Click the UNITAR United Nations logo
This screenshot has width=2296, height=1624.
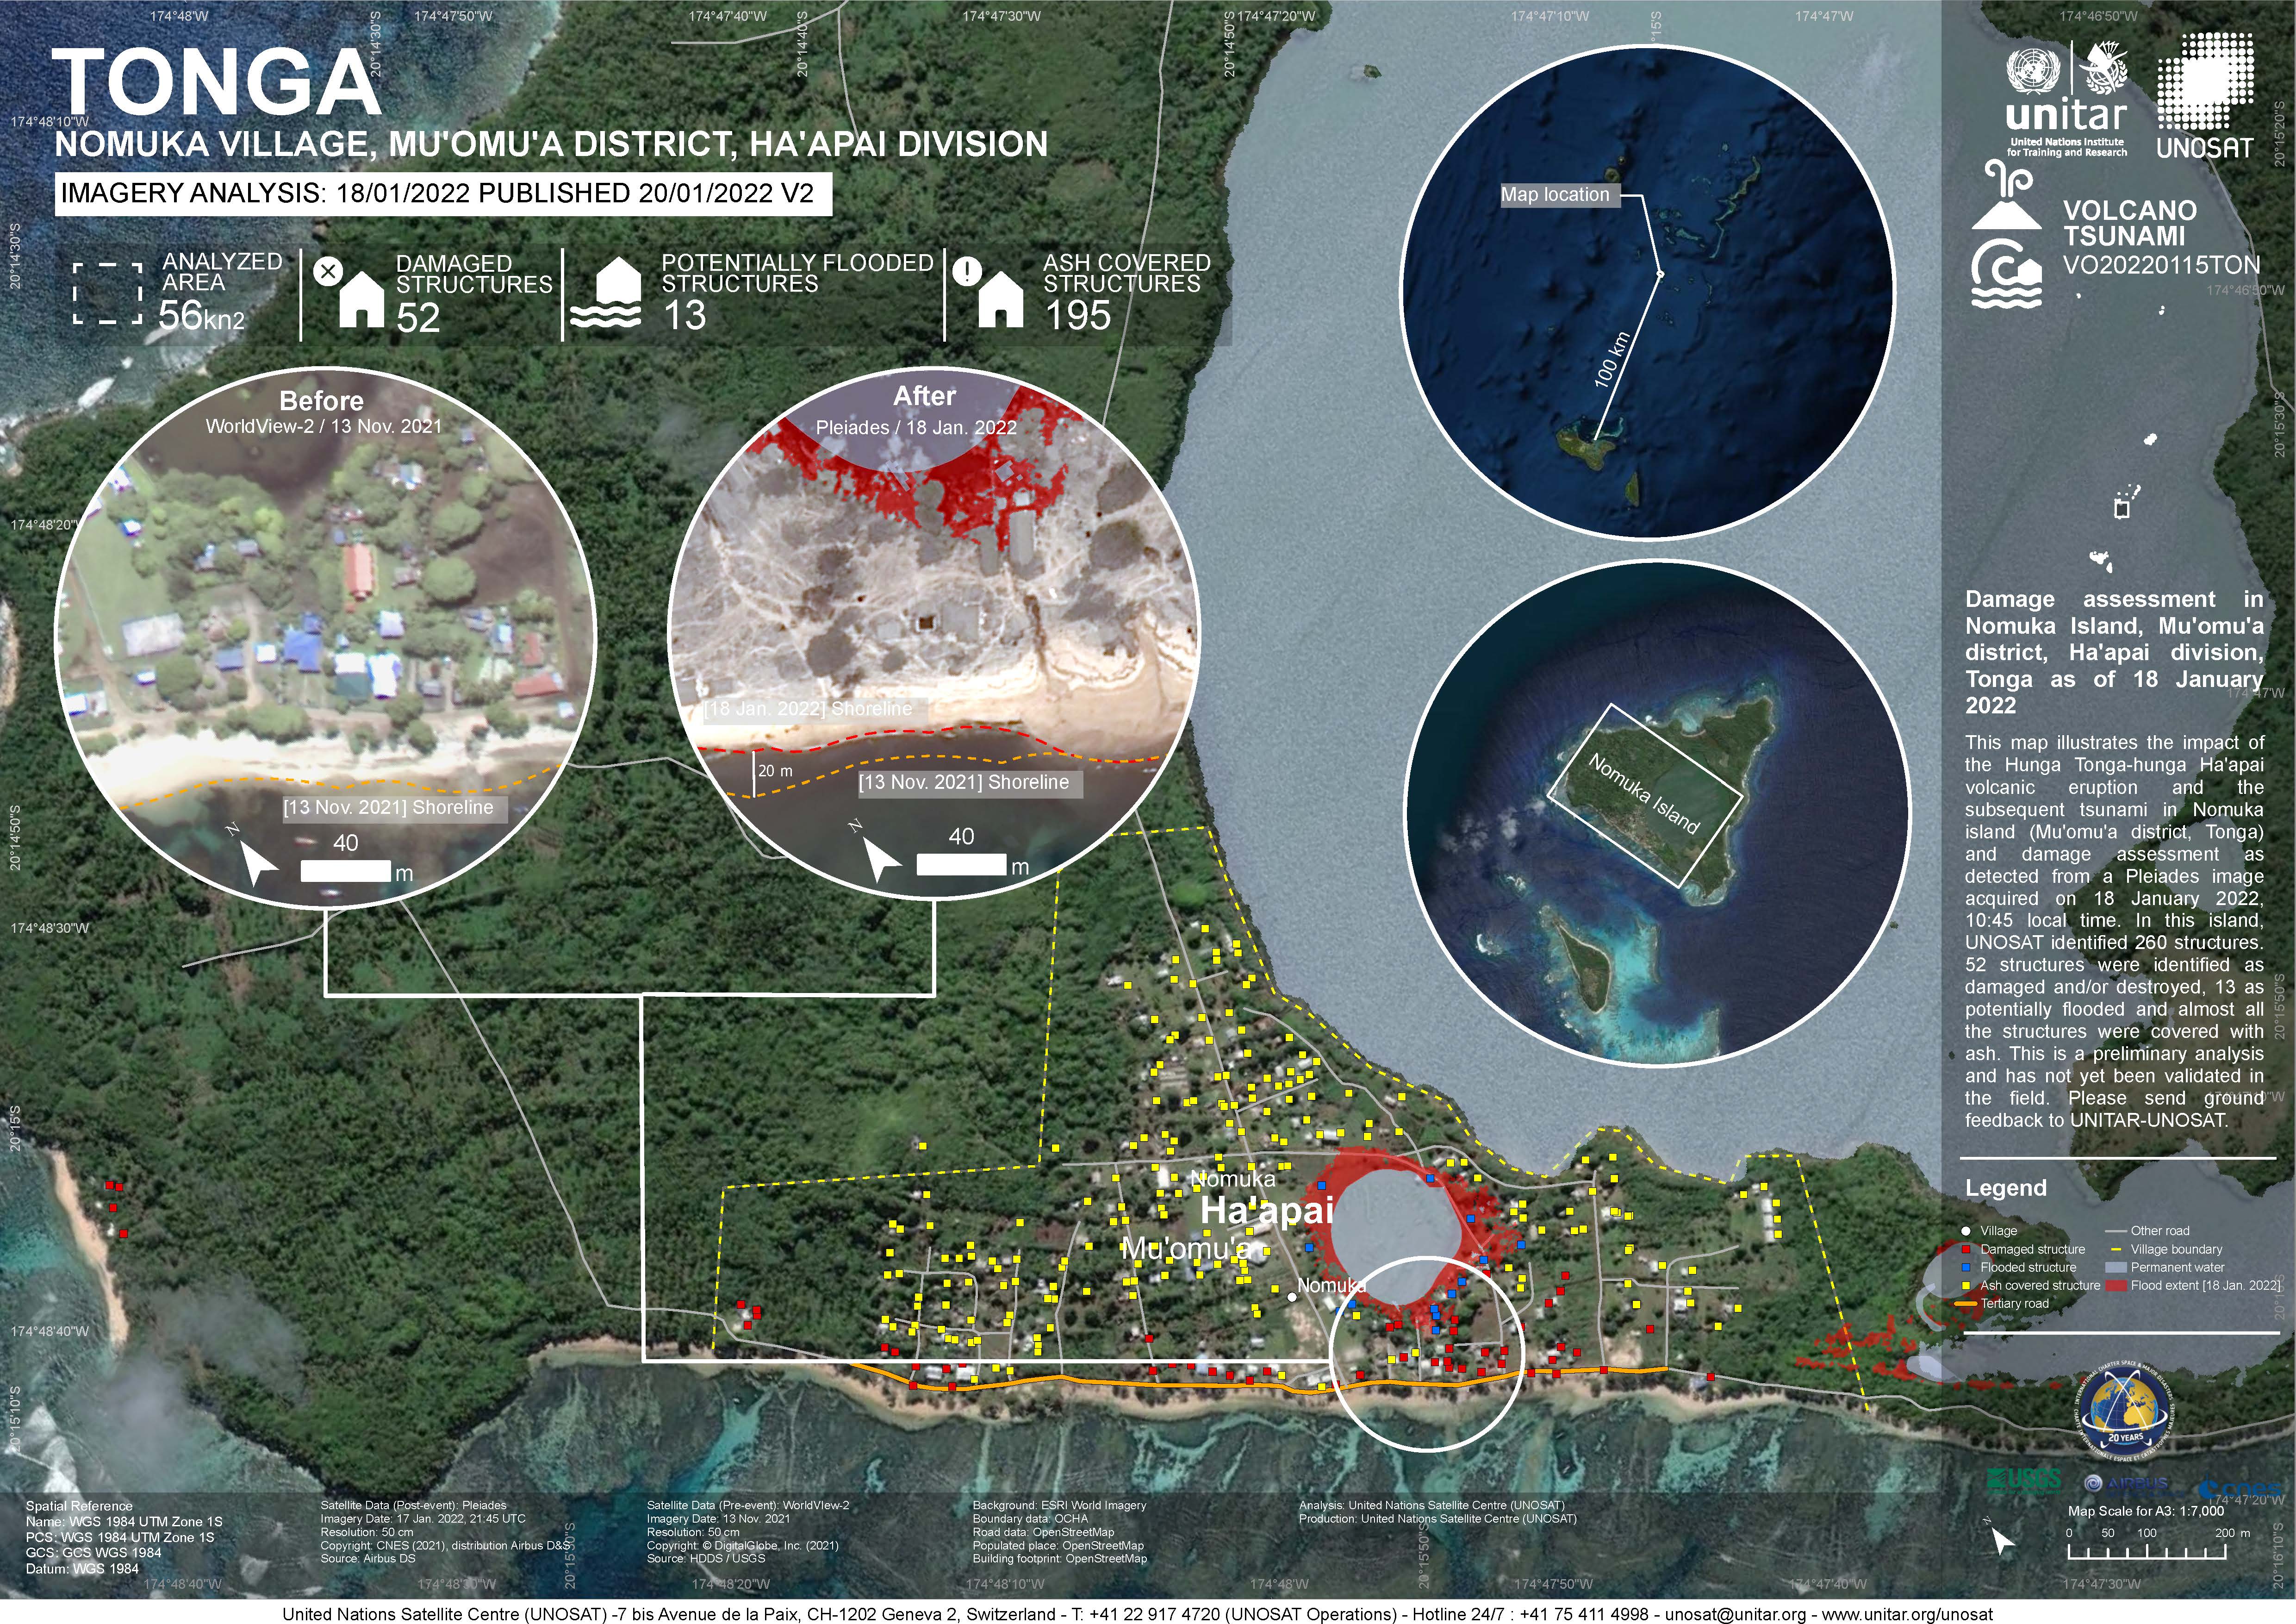pyautogui.click(x=2066, y=98)
